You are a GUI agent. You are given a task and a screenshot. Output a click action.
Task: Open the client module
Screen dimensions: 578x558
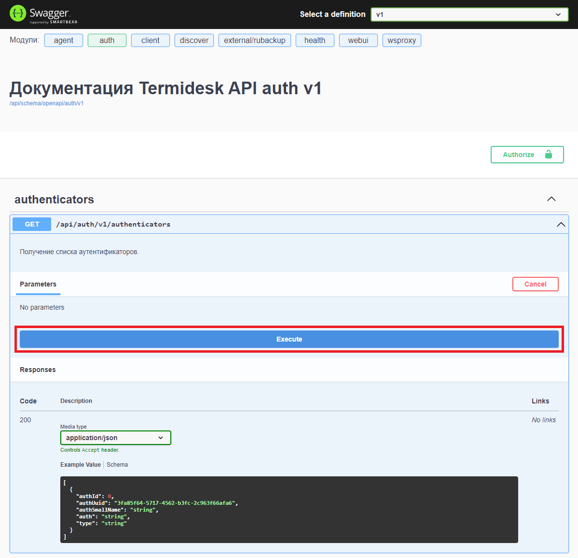click(150, 41)
